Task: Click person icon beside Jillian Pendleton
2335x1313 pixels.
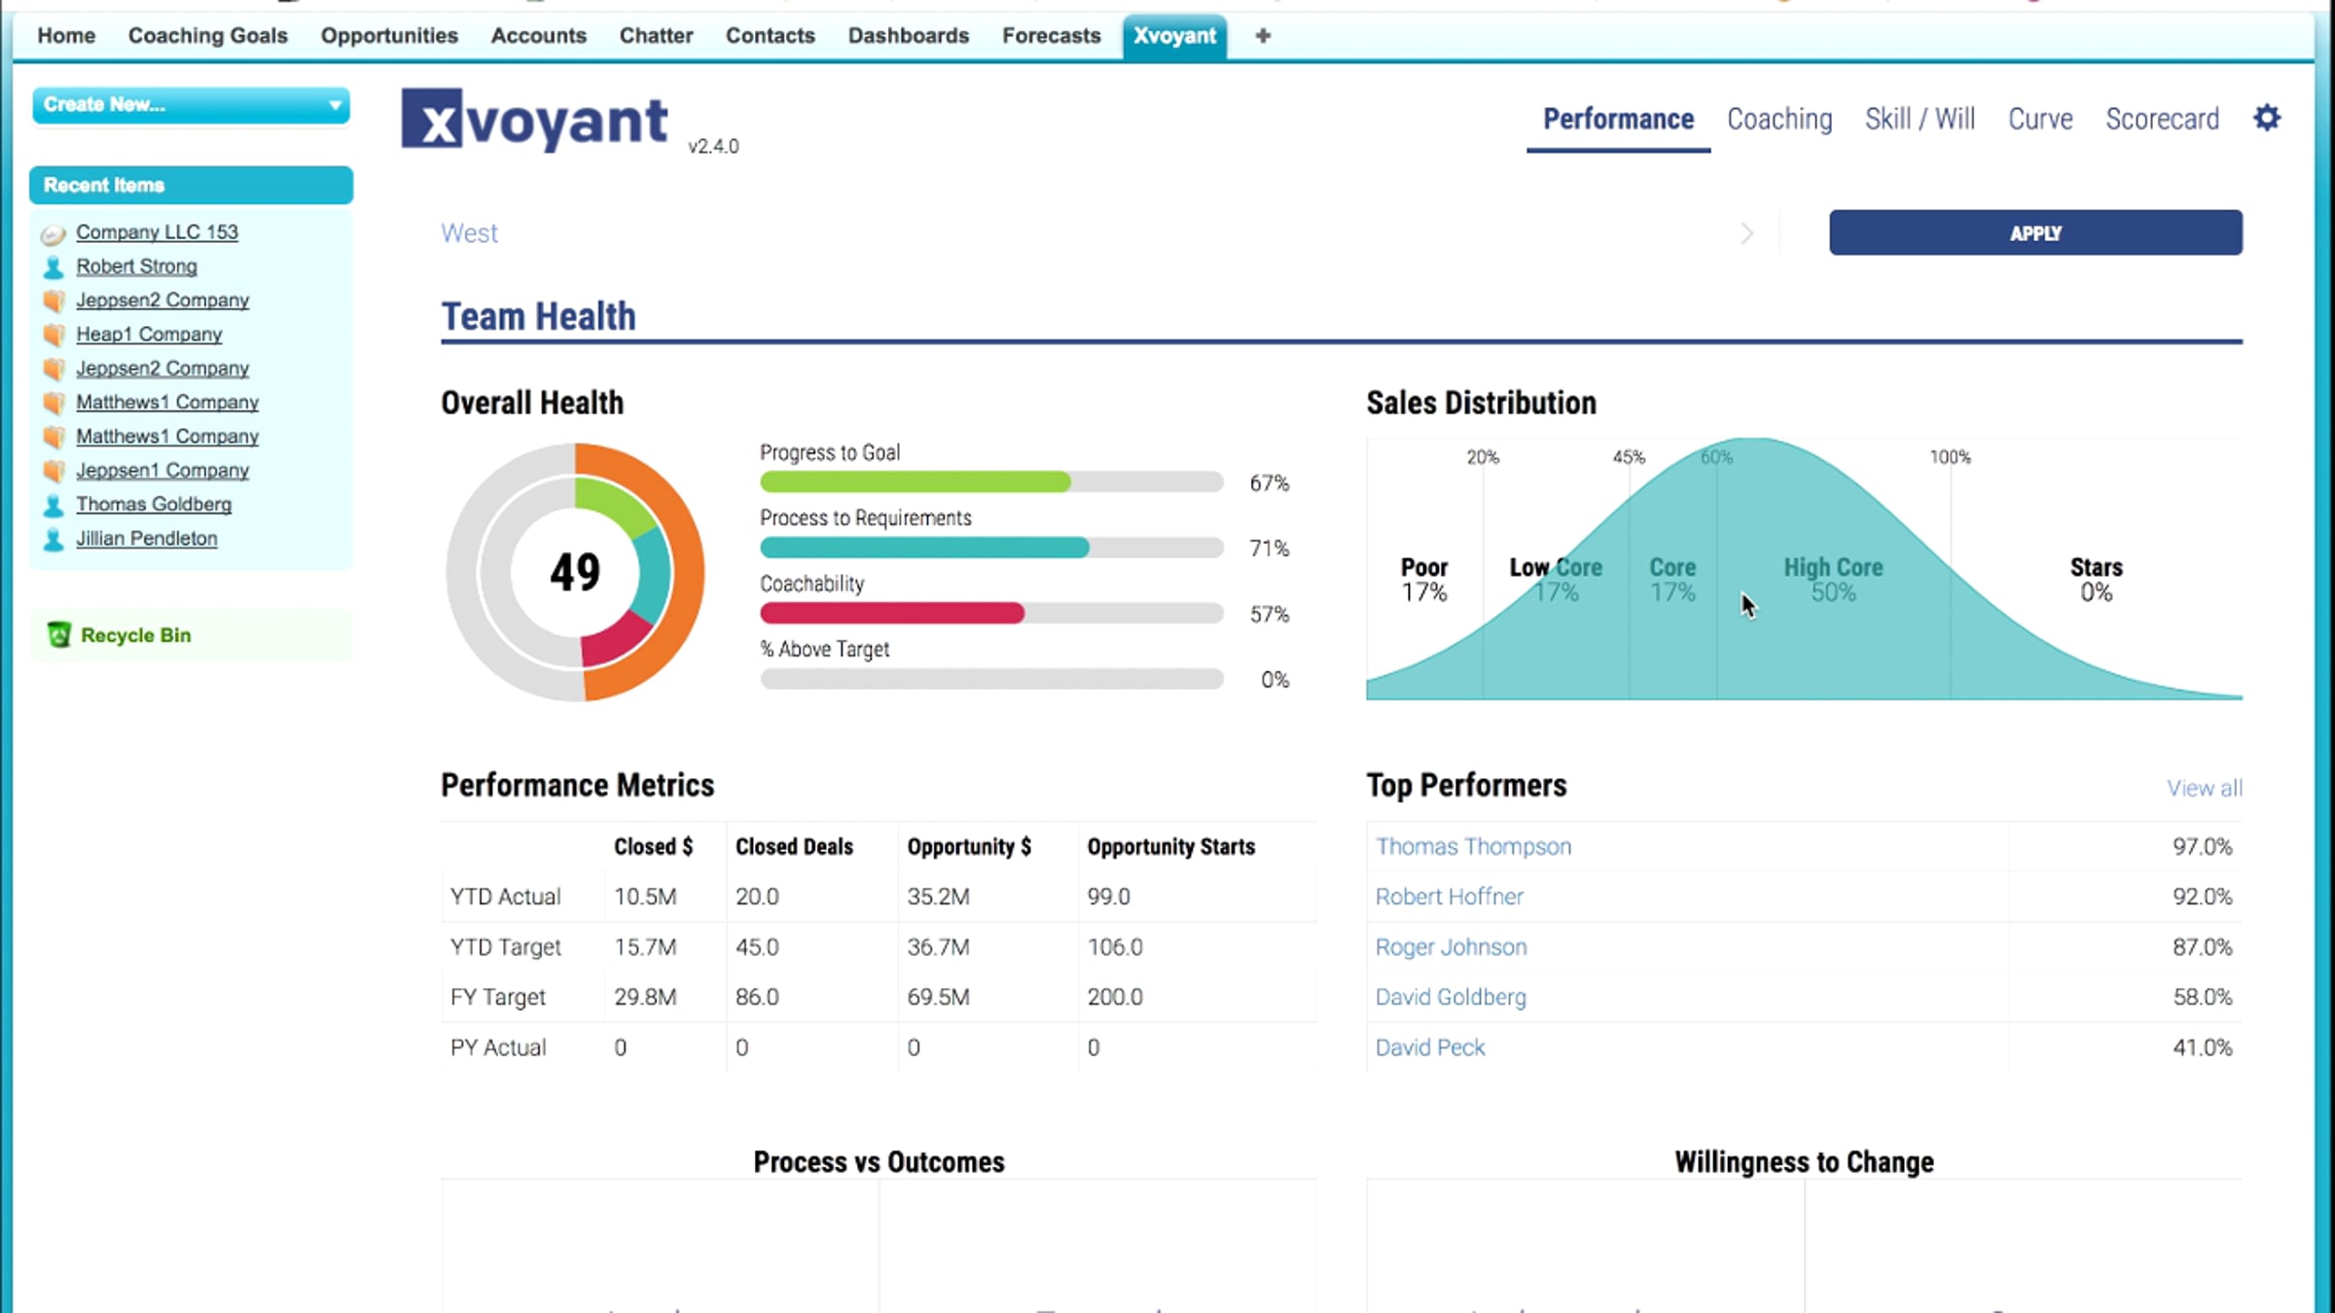Action: [54, 539]
